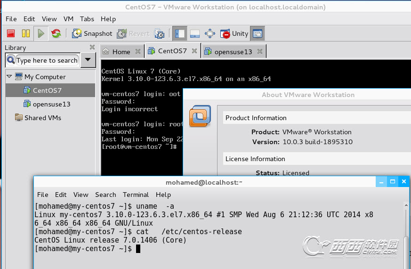The image size is (411, 269).
Task: Switch to Unity mode
Action: click(x=234, y=33)
